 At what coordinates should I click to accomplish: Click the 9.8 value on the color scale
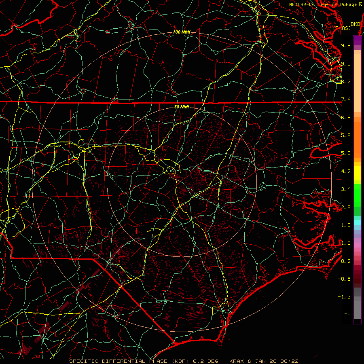coord(346,45)
